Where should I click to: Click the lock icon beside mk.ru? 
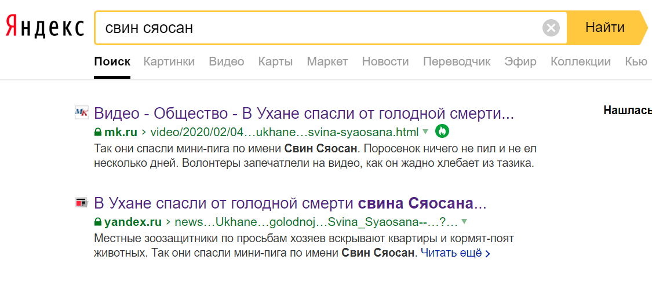pos(98,132)
